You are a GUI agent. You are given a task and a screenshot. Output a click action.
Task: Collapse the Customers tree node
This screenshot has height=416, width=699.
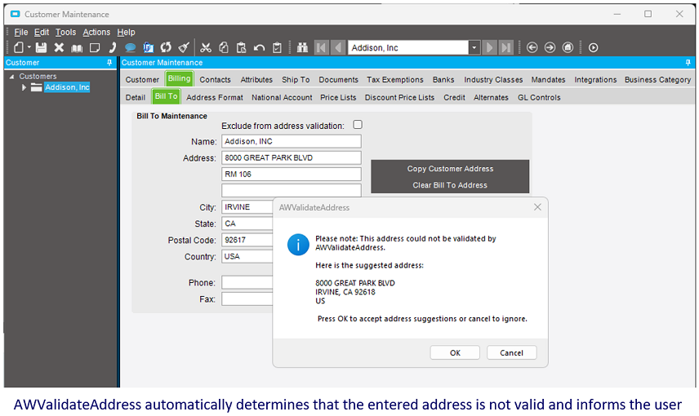(12, 77)
